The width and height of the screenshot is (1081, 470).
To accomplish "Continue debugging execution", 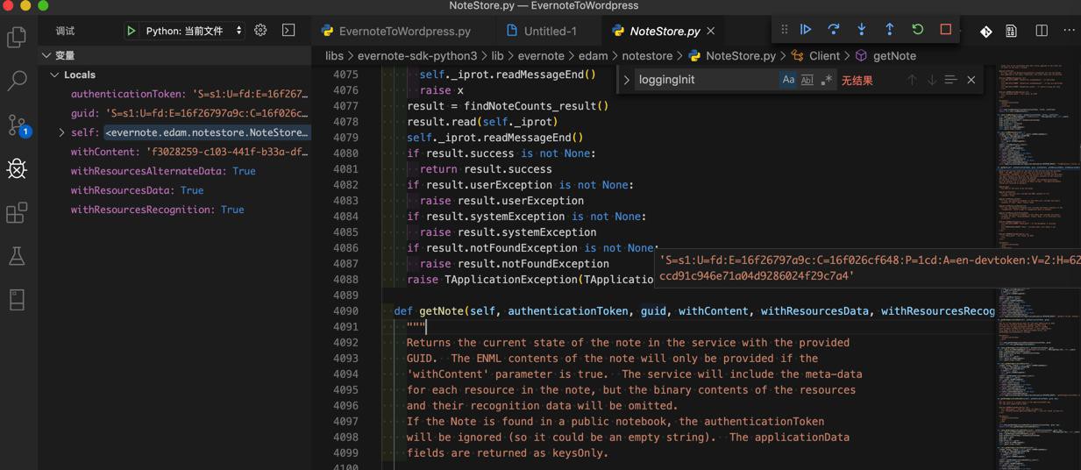I will point(806,30).
